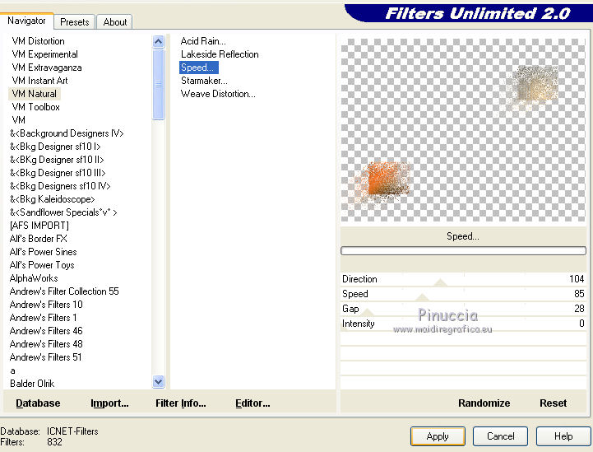593x452 pixels.
Task: Choose the Lakeside Reflection filter
Action: click(x=220, y=54)
